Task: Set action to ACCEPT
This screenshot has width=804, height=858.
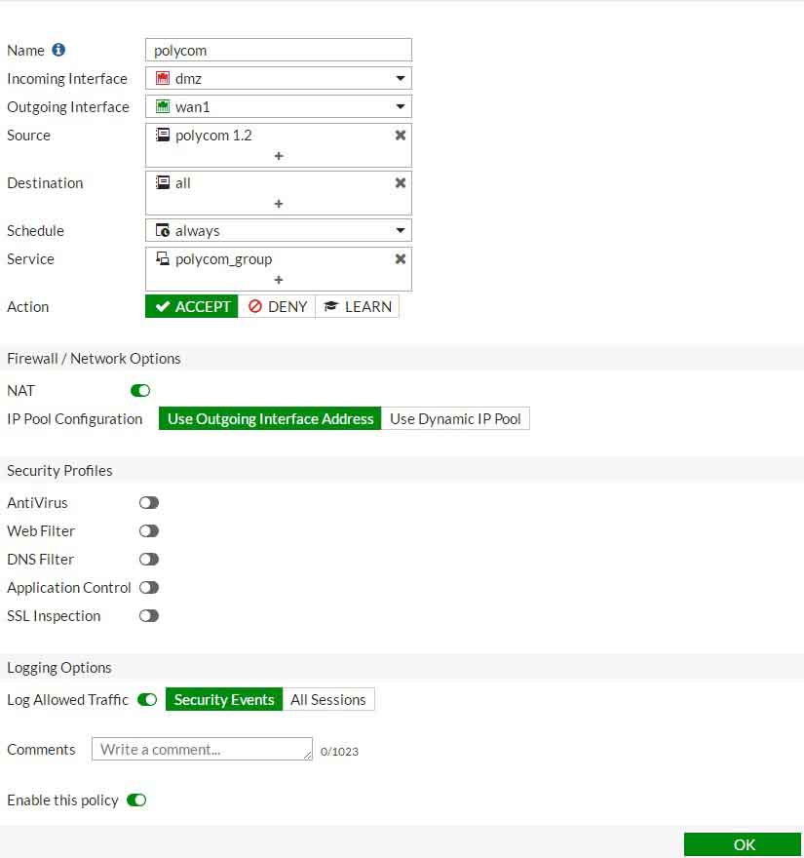Action: click(191, 306)
